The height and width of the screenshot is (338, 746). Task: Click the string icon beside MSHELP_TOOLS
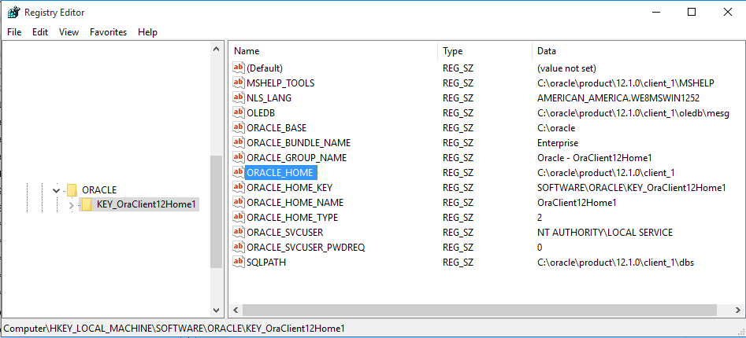click(239, 83)
